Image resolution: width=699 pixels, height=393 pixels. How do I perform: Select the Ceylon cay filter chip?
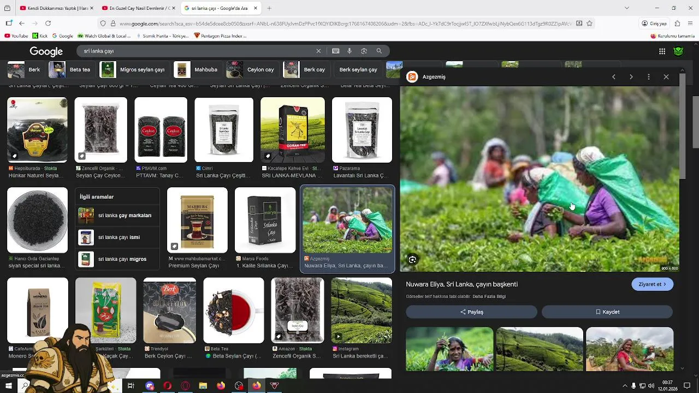(x=252, y=70)
